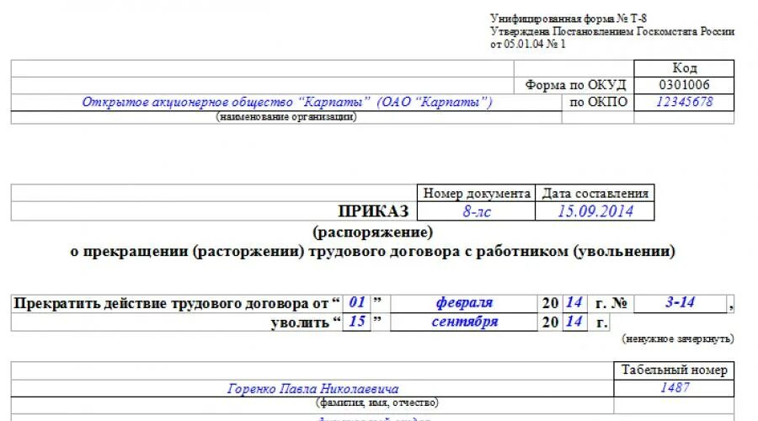Click the header text 'Унифицированная форма № Т-8'
758x421 pixels.
(x=568, y=19)
